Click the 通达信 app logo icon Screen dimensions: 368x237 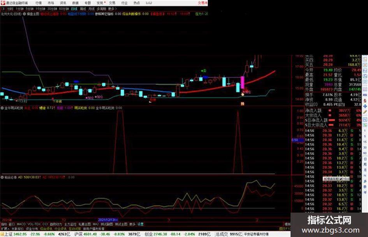coord(3,3)
